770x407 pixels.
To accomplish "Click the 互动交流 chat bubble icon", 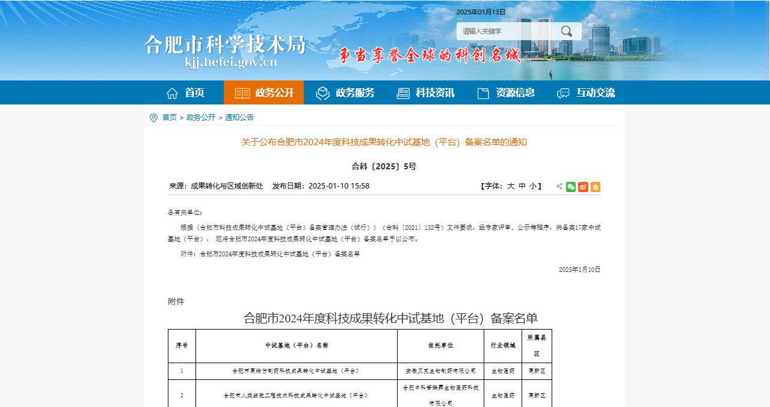I will (563, 93).
